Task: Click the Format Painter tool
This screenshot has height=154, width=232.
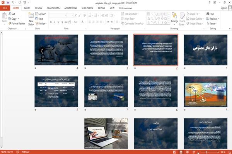Action: (17, 24)
